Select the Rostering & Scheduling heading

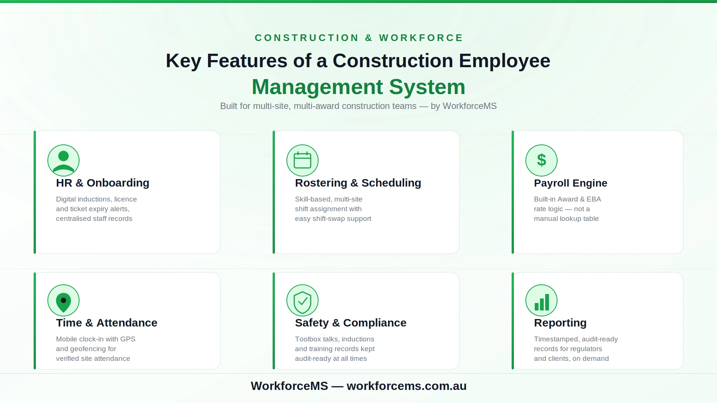click(x=358, y=183)
